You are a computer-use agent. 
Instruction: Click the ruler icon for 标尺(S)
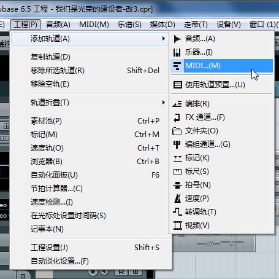point(177,171)
